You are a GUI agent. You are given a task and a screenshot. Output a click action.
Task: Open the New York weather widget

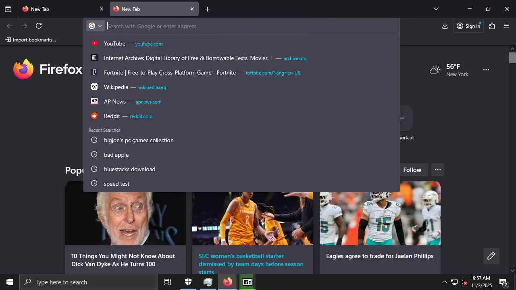click(449, 70)
